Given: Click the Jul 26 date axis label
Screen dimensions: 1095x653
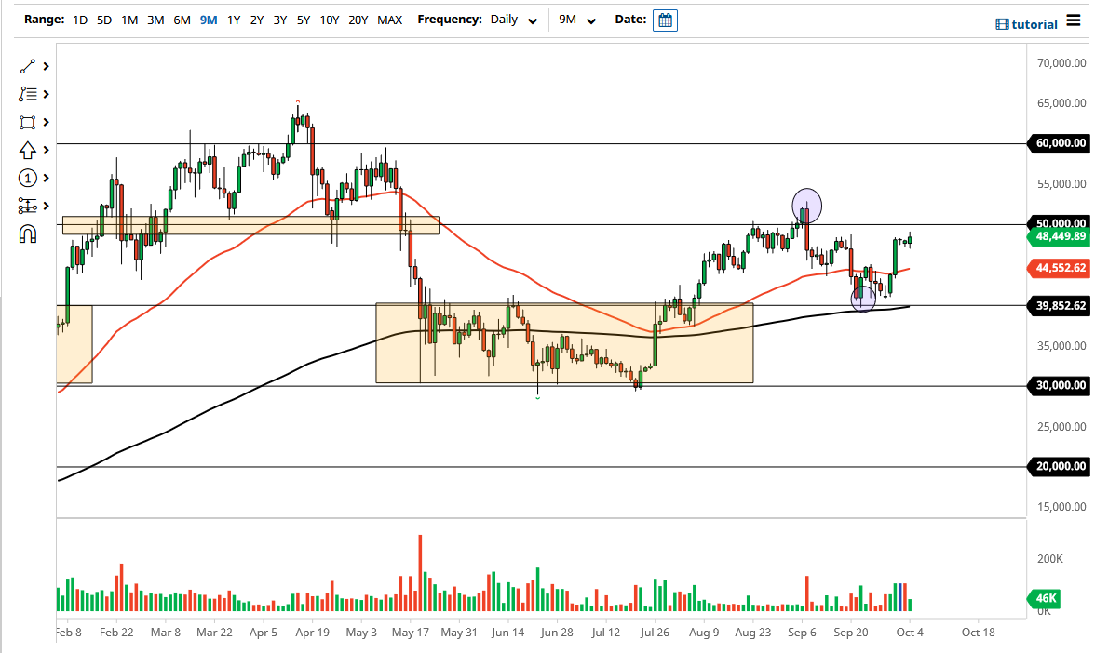Looking at the screenshot, I should 655,633.
